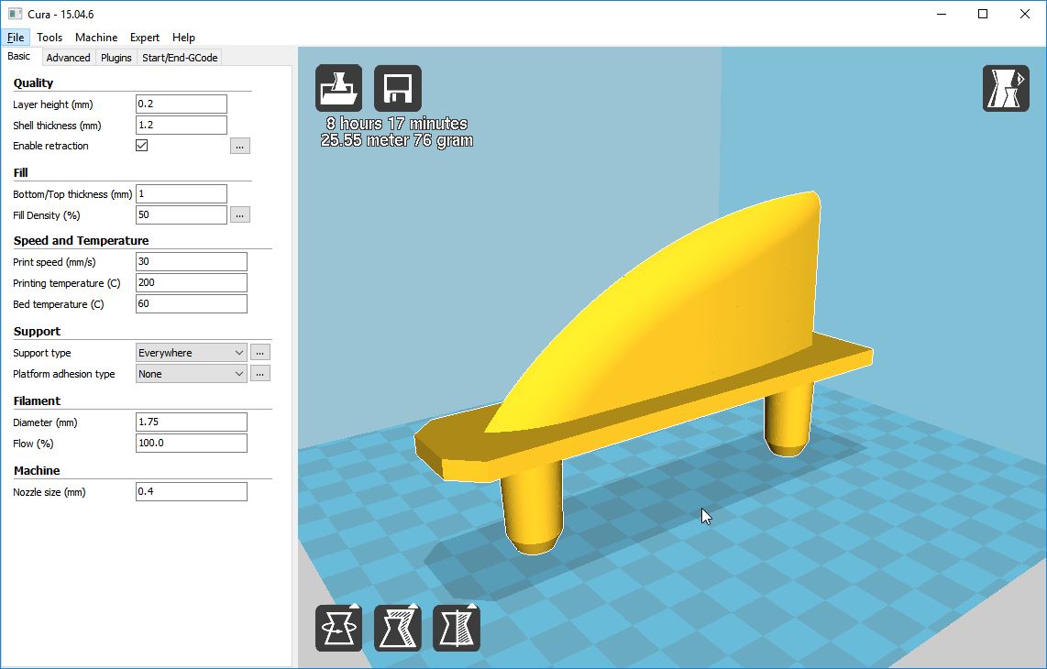This screenshot has width=1047, height=669.
Task: Switch to the Advanced tab
Action: tap(68, 58)
